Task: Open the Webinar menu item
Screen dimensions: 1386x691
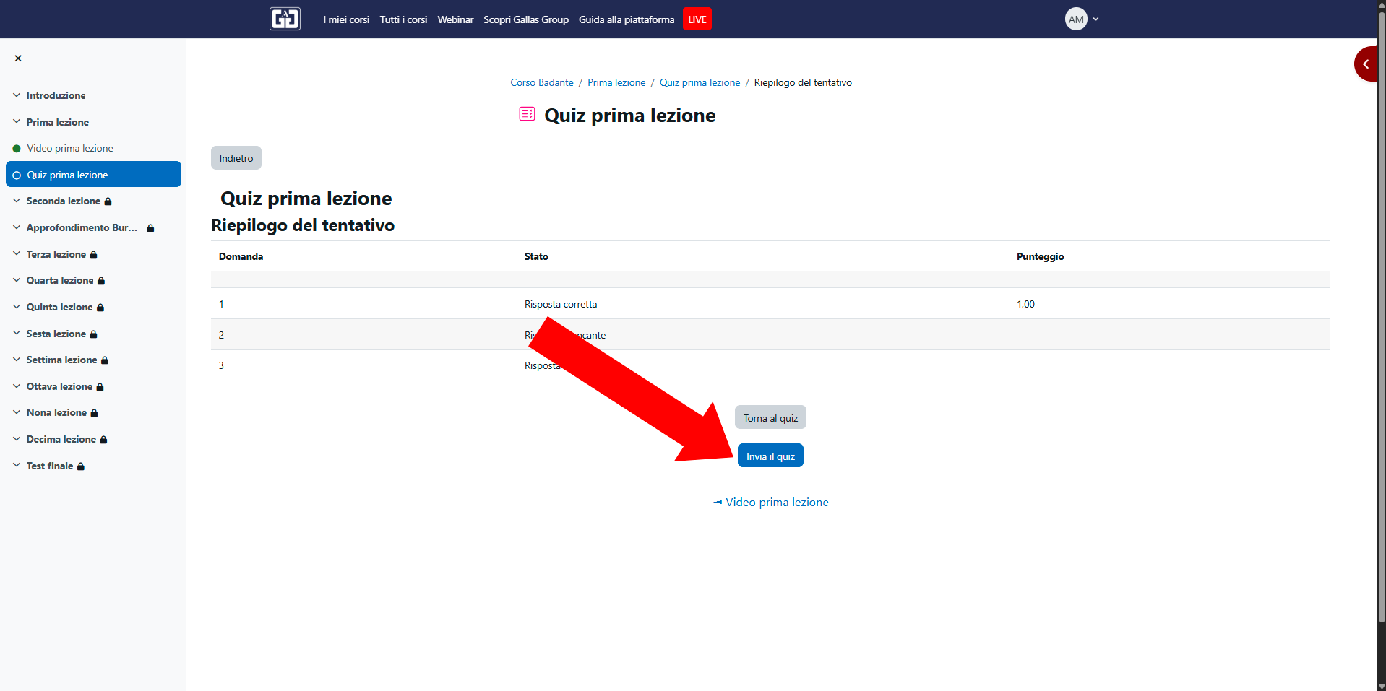Action: click(455, 19)
